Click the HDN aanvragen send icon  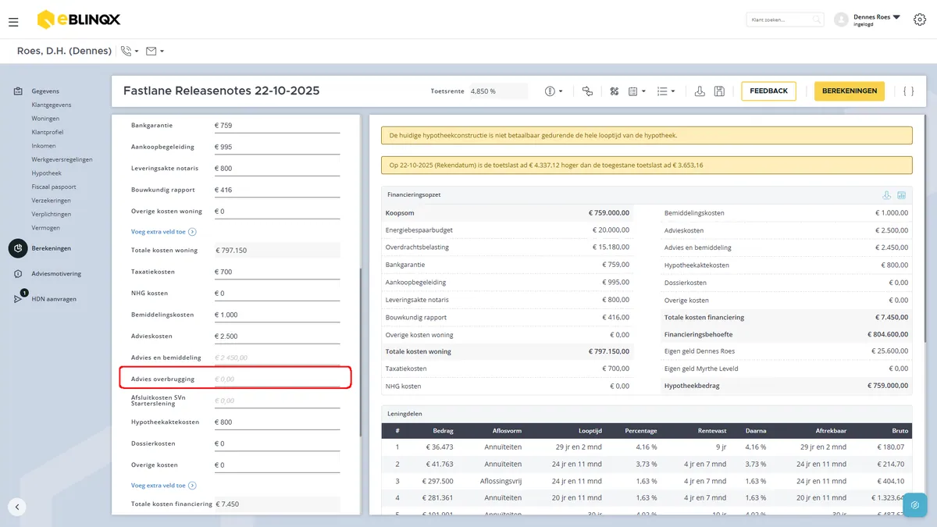pyautogui.click(x=18, y=299)
